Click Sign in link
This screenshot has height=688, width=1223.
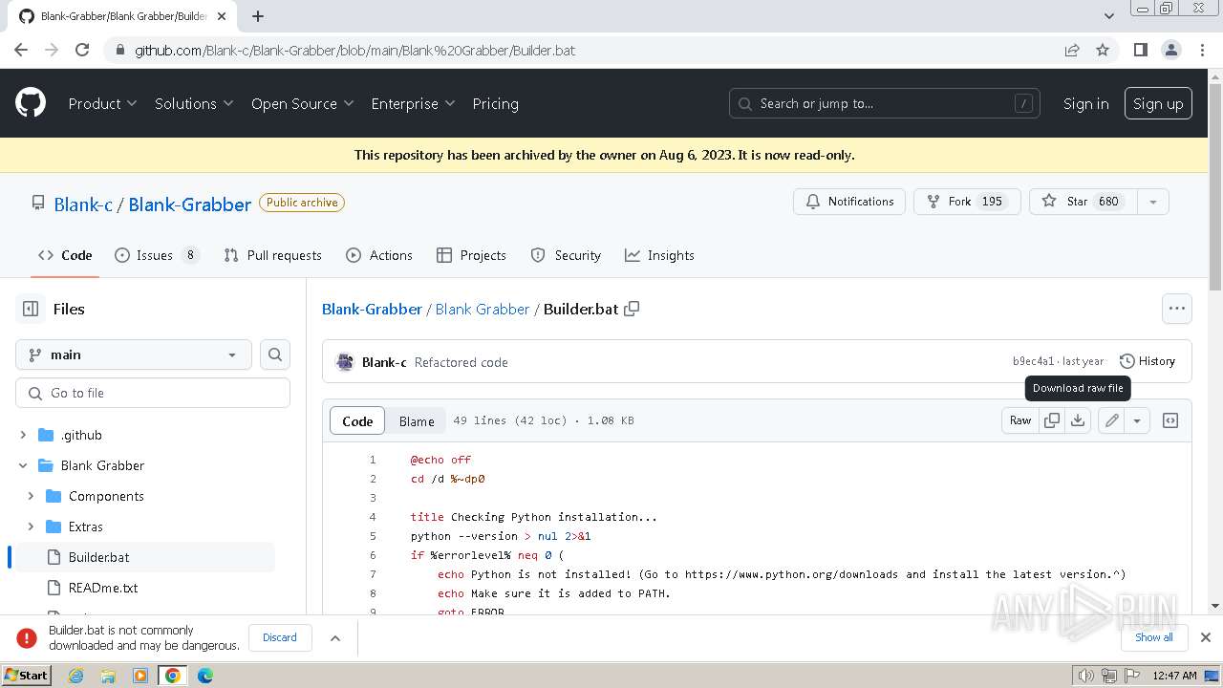(1086, 103)
